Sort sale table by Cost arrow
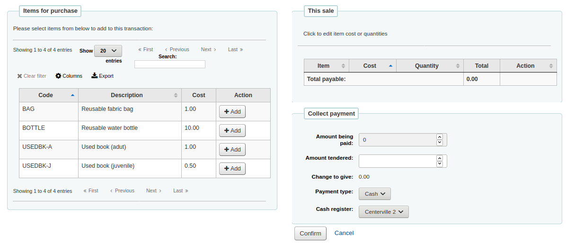This screenshot has height=245, width=566. pyautogui.click(x=390, y=66)
